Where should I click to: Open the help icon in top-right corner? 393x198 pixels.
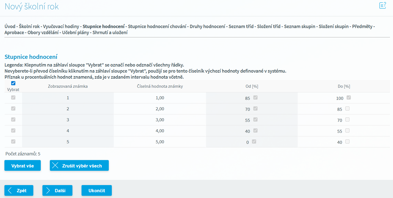coord(383,5)
